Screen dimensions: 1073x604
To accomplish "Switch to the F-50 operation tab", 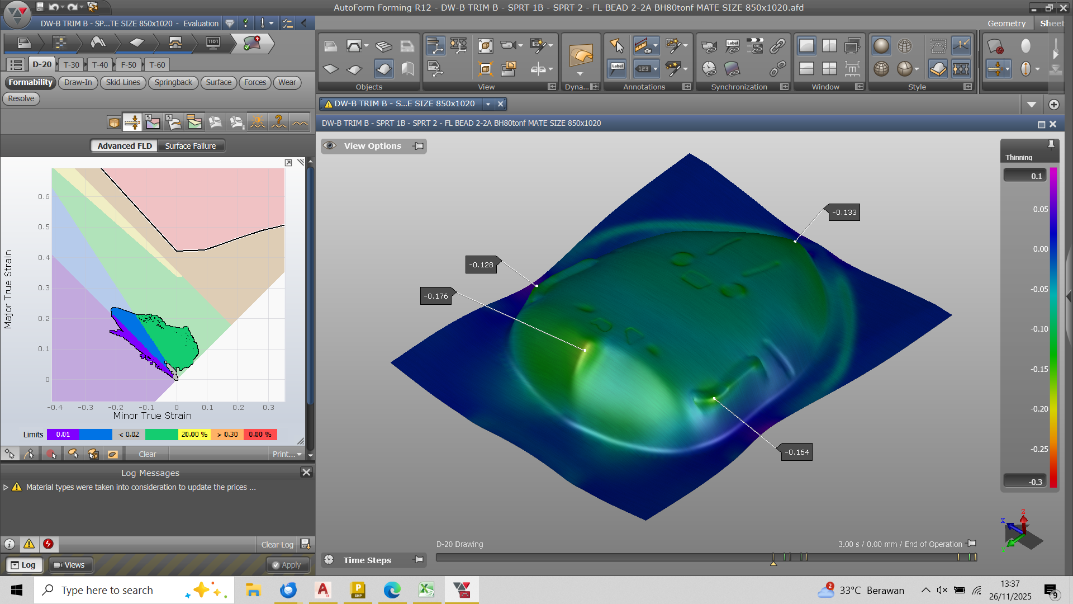I will 129,65.
